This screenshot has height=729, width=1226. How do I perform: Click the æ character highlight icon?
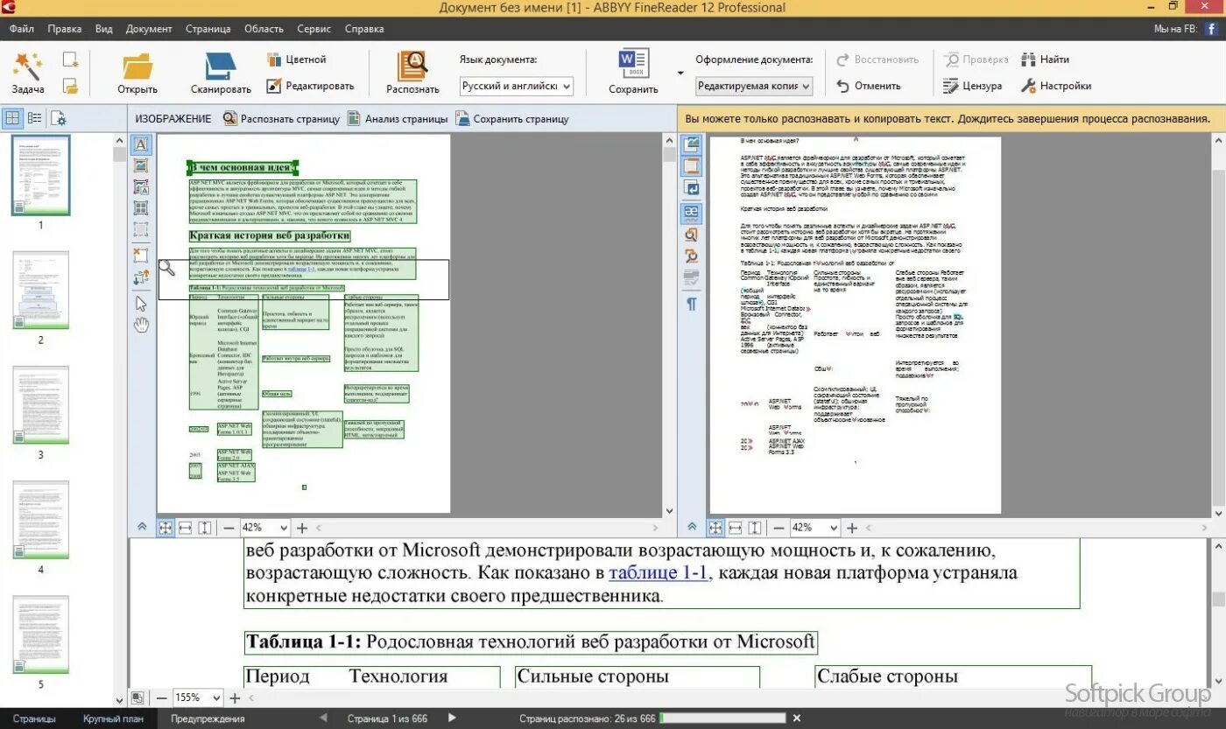[x=692, y=212]
